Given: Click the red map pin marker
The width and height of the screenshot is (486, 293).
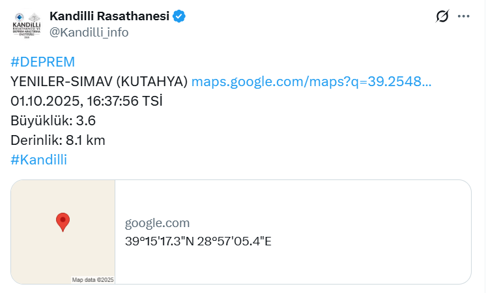Looking at the screenshot, I should [x=63, y=222].
